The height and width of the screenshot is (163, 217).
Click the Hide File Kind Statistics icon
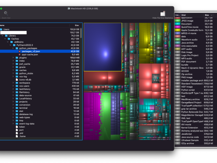pyautogui.click(x=163, y=14)
